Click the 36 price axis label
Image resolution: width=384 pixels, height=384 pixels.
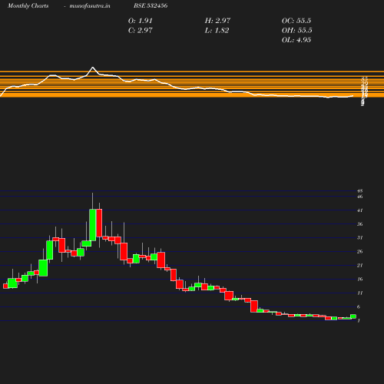pyautogui.click(x=360, y=224)
